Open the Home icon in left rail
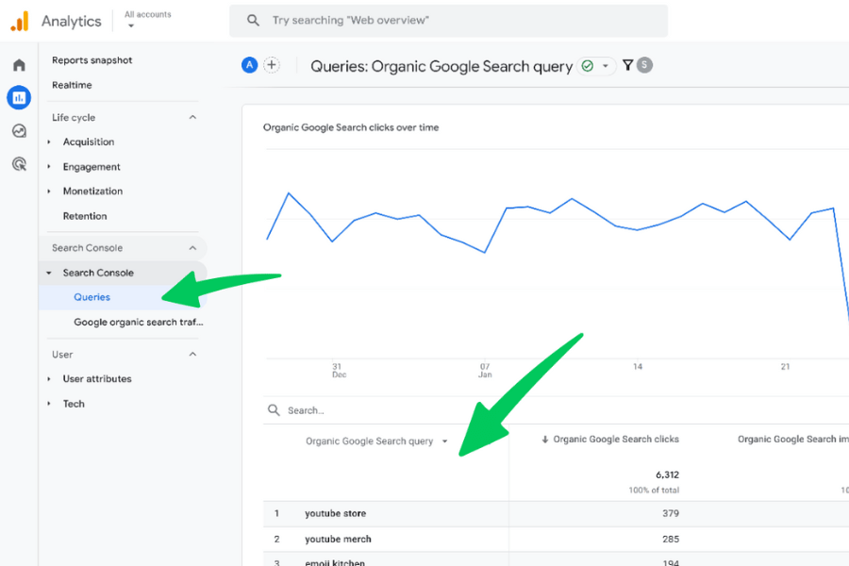This screenshot has height=566, width=849. [19, 65]
